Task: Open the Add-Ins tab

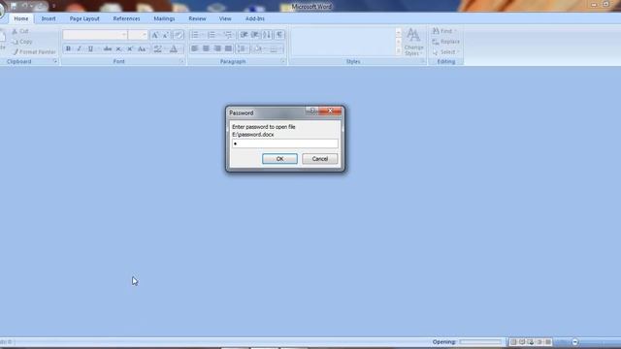Action: (254, 18)
